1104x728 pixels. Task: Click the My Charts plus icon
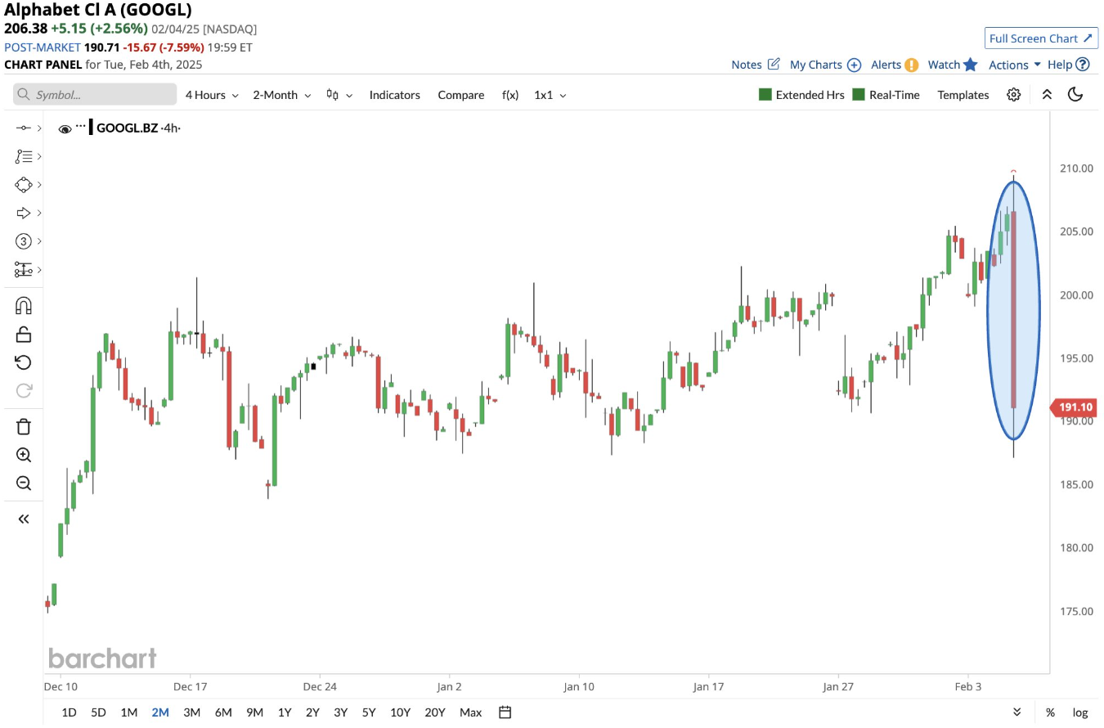[x=854, y=65]
